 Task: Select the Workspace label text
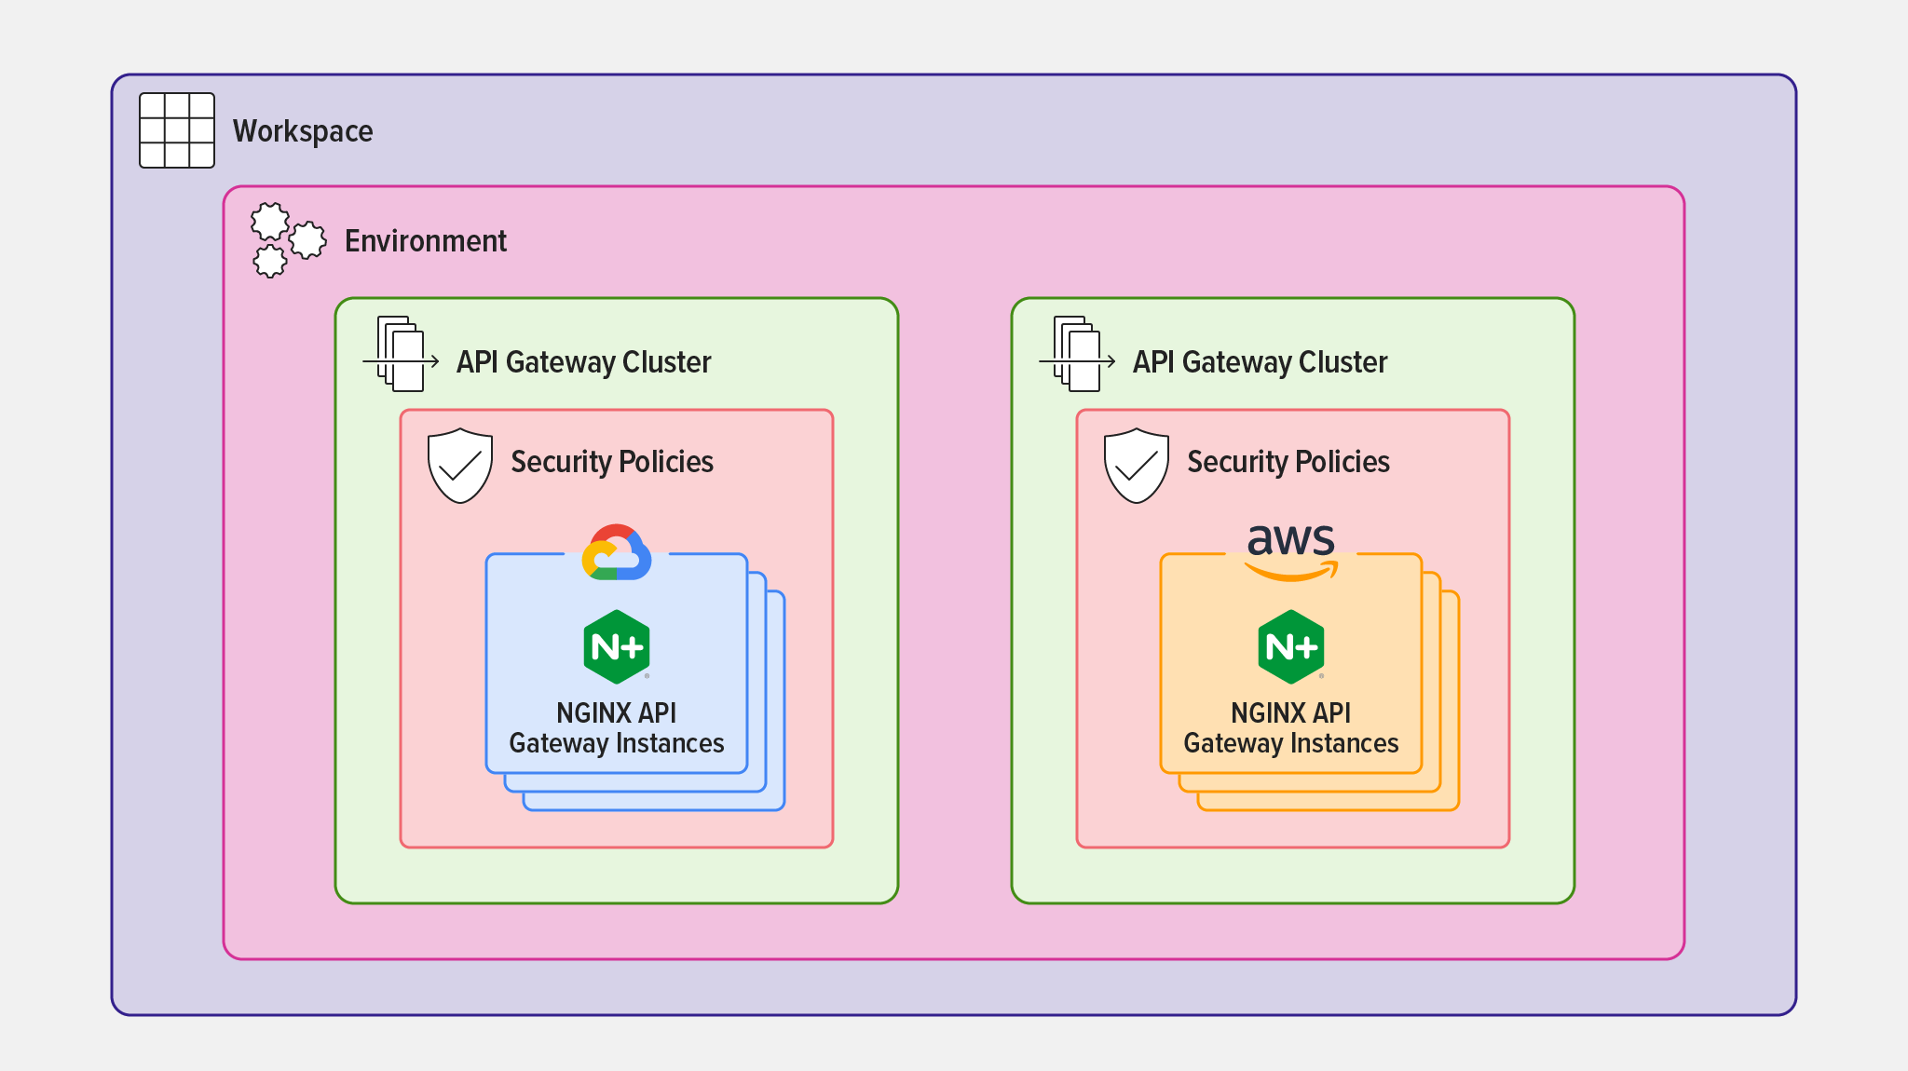coord(303,131)
